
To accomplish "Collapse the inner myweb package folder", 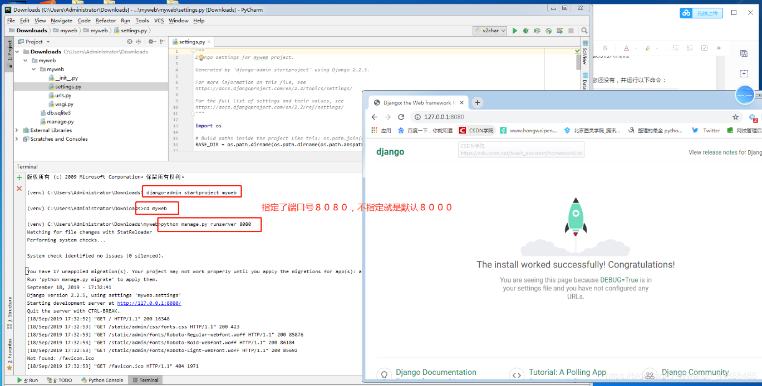I will 34,70.
